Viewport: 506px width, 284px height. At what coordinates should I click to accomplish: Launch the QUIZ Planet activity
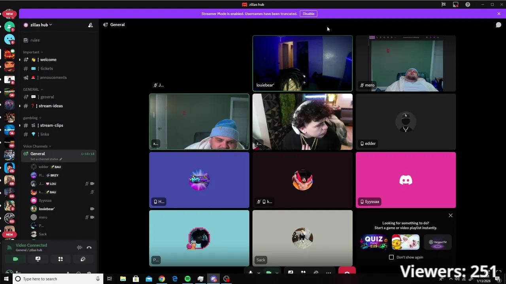click(374, 242)
